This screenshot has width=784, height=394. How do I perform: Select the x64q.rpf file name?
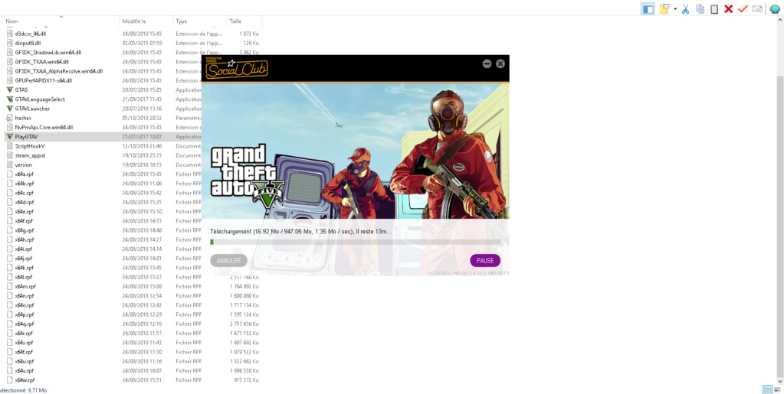(25, 324)
